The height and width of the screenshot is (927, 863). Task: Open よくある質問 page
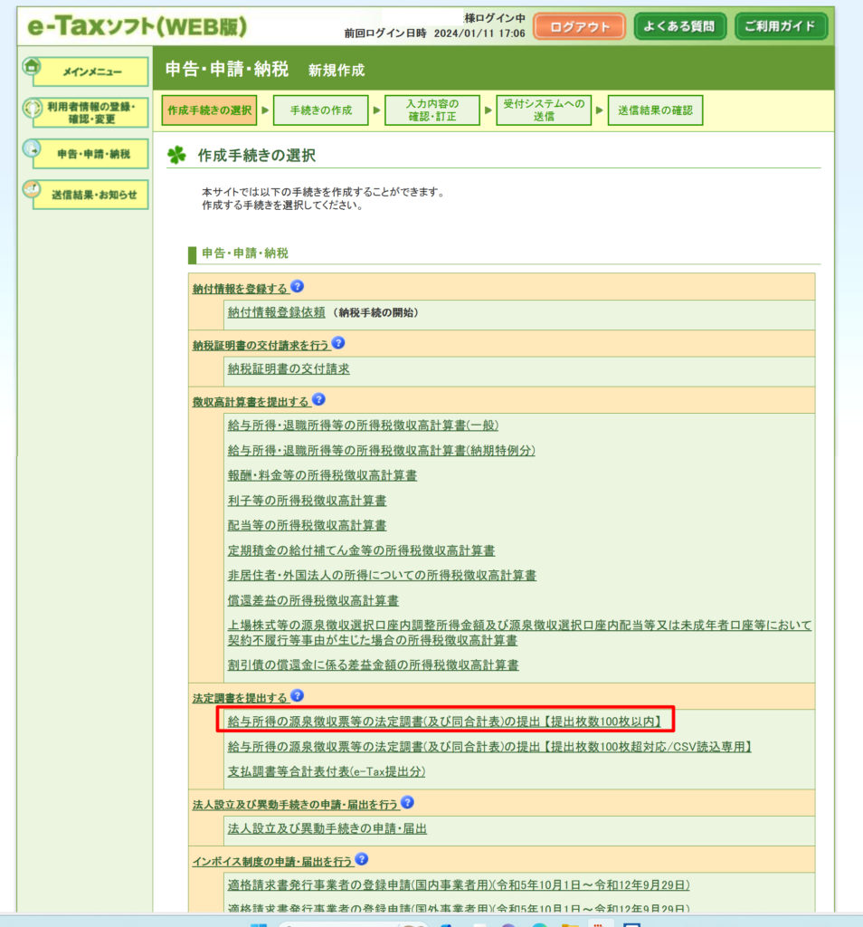click(680, 27)
